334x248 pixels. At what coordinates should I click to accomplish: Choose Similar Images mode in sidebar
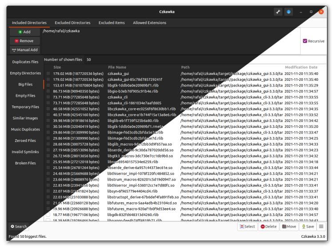(25, 118)
